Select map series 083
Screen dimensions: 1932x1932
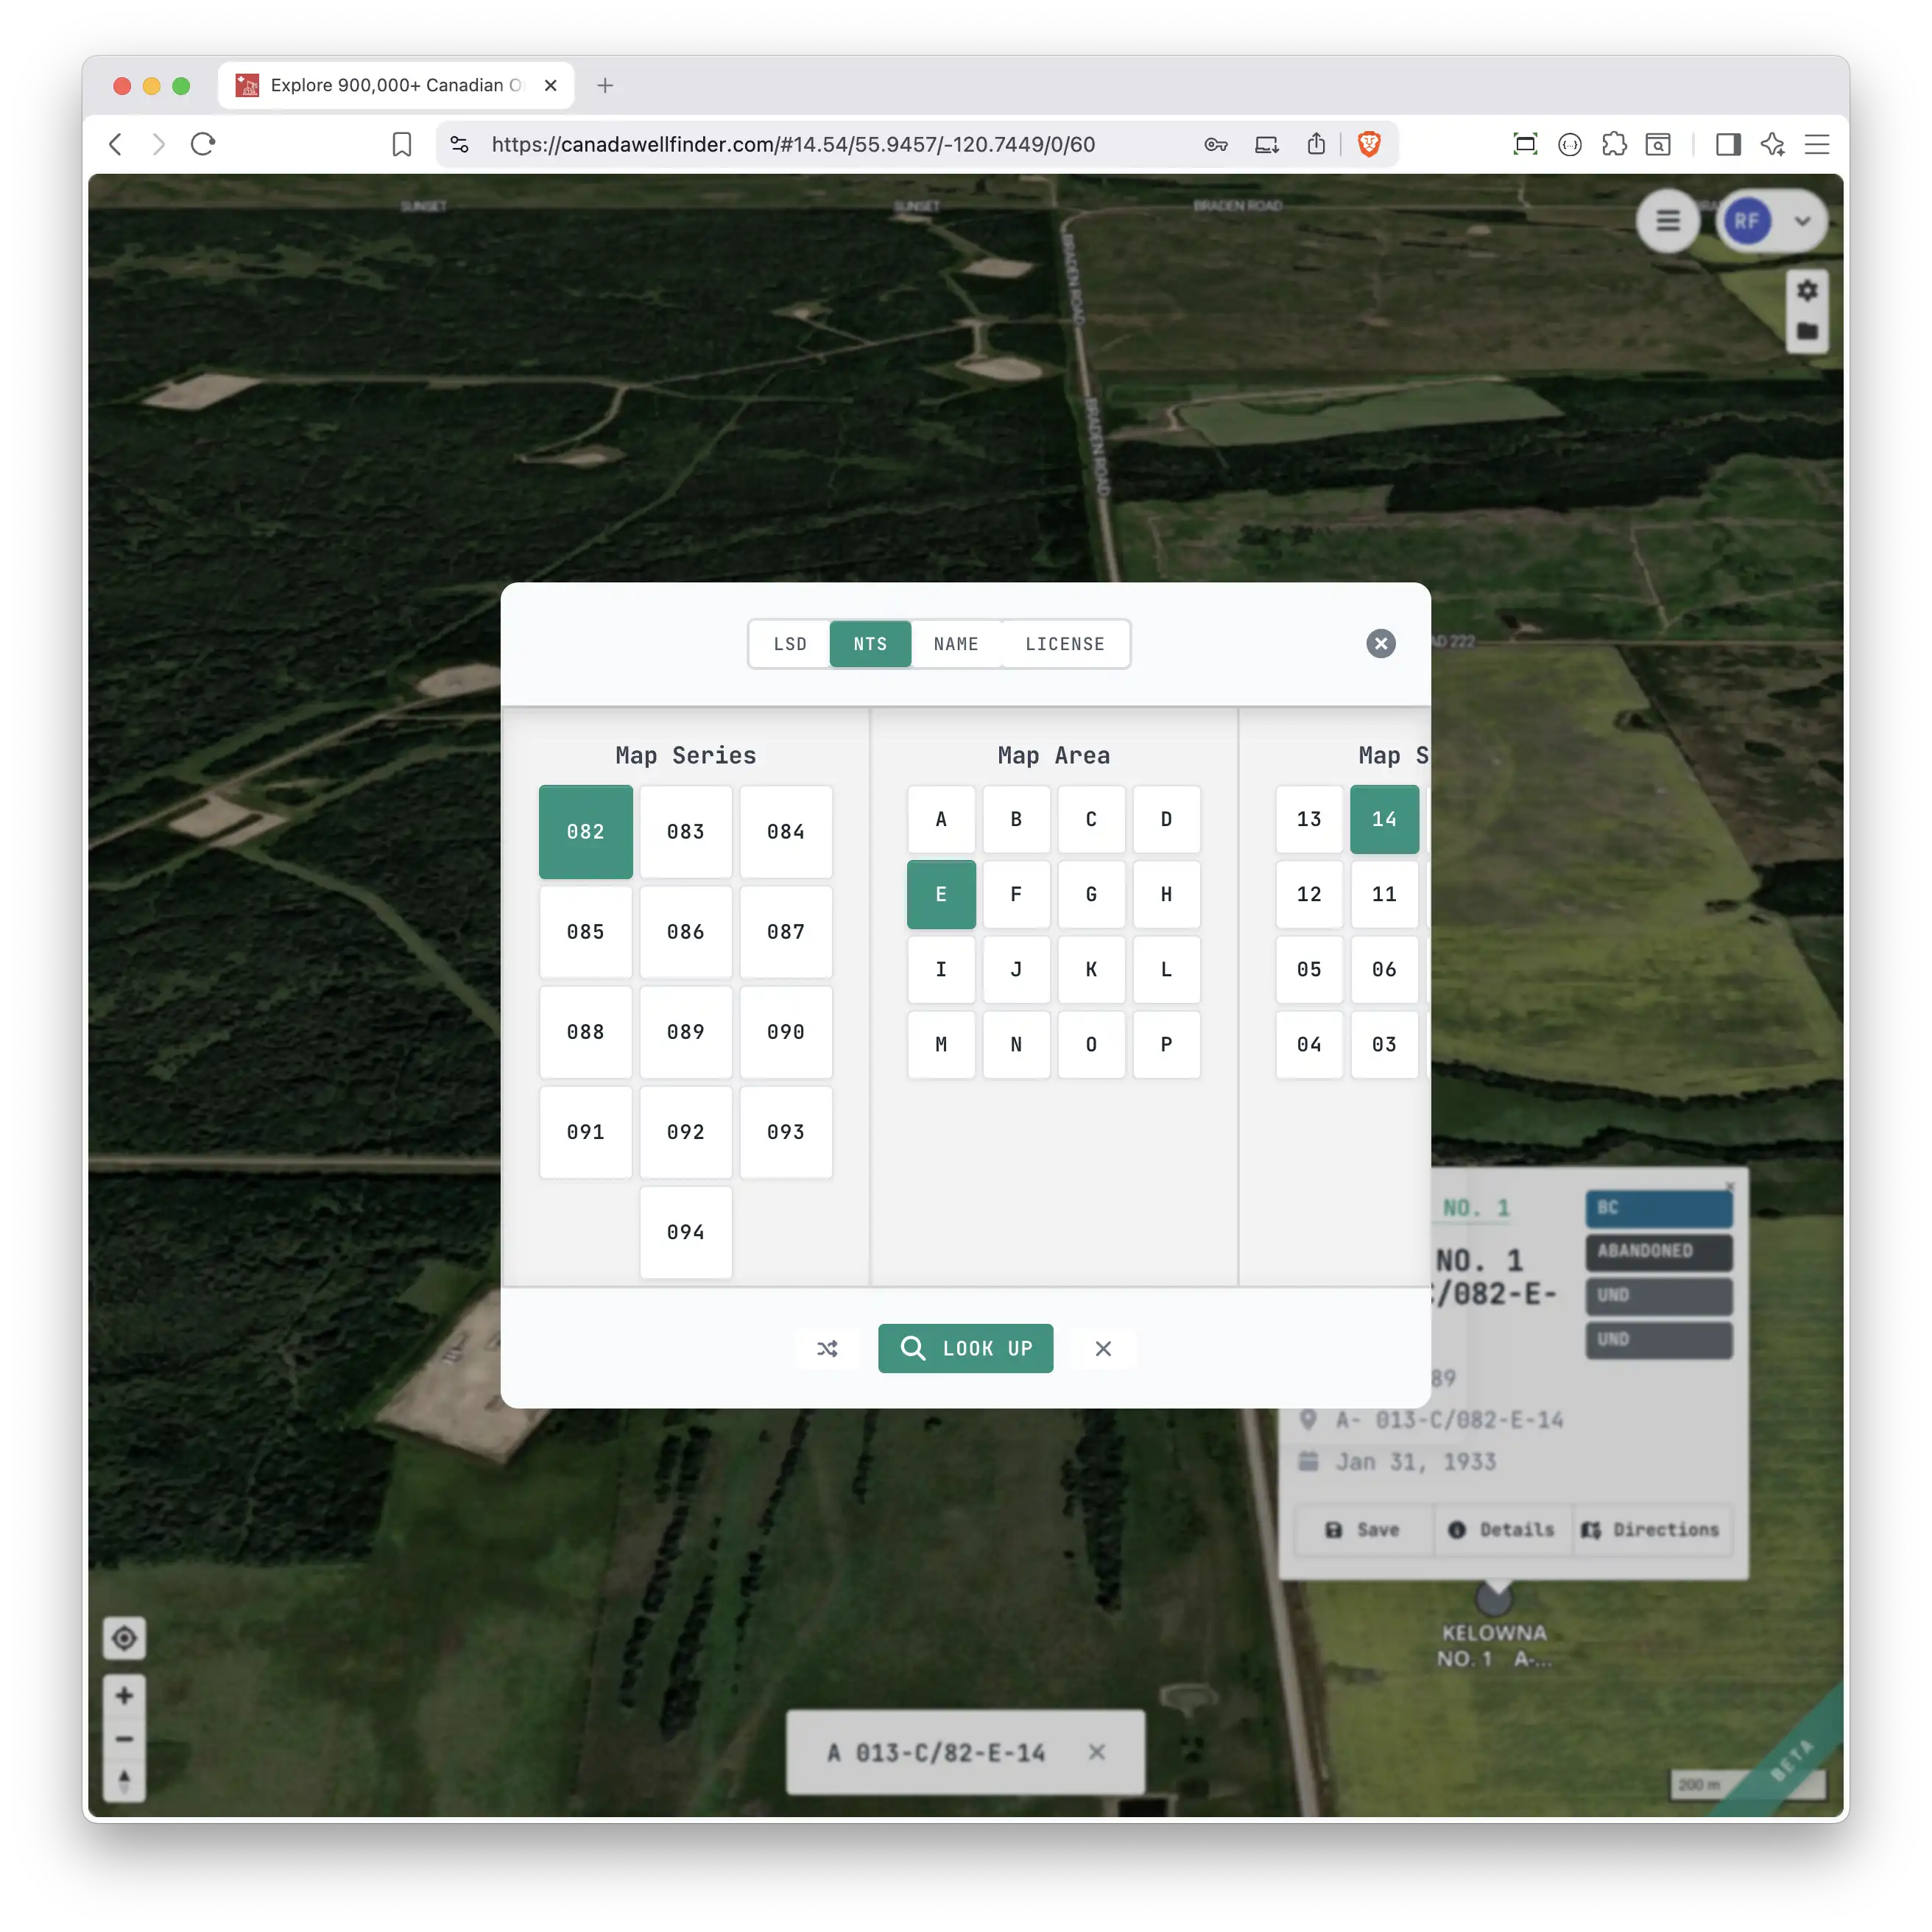685,831
